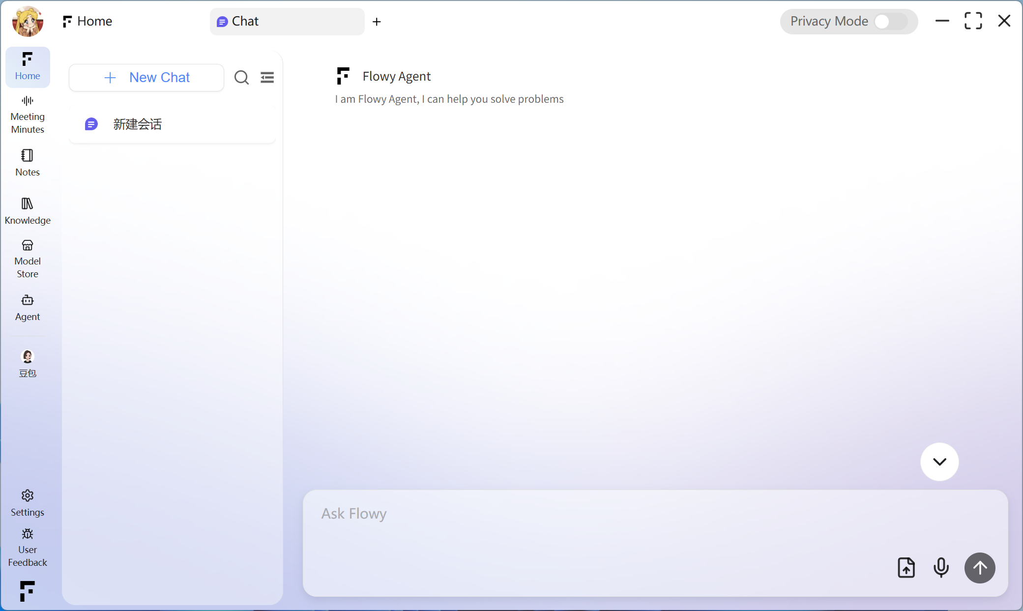Go to Knowledge library
The height and width of the screenshot is (611, 1023).
pos(28,211)
